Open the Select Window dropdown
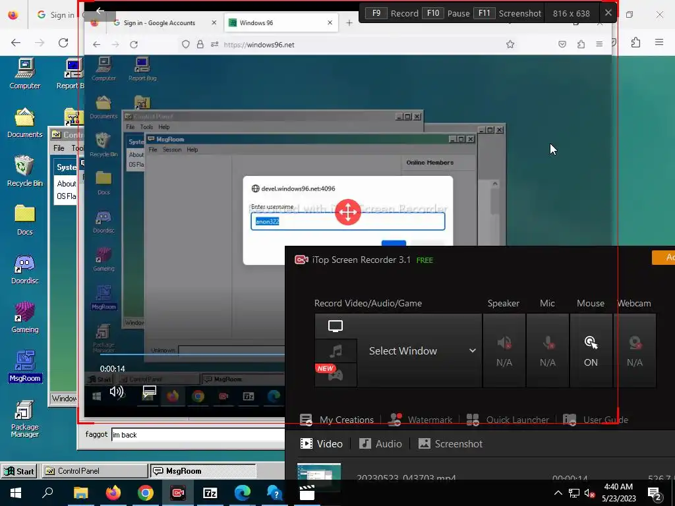Viewport: 675px width, 506px height. coord(420,351)
